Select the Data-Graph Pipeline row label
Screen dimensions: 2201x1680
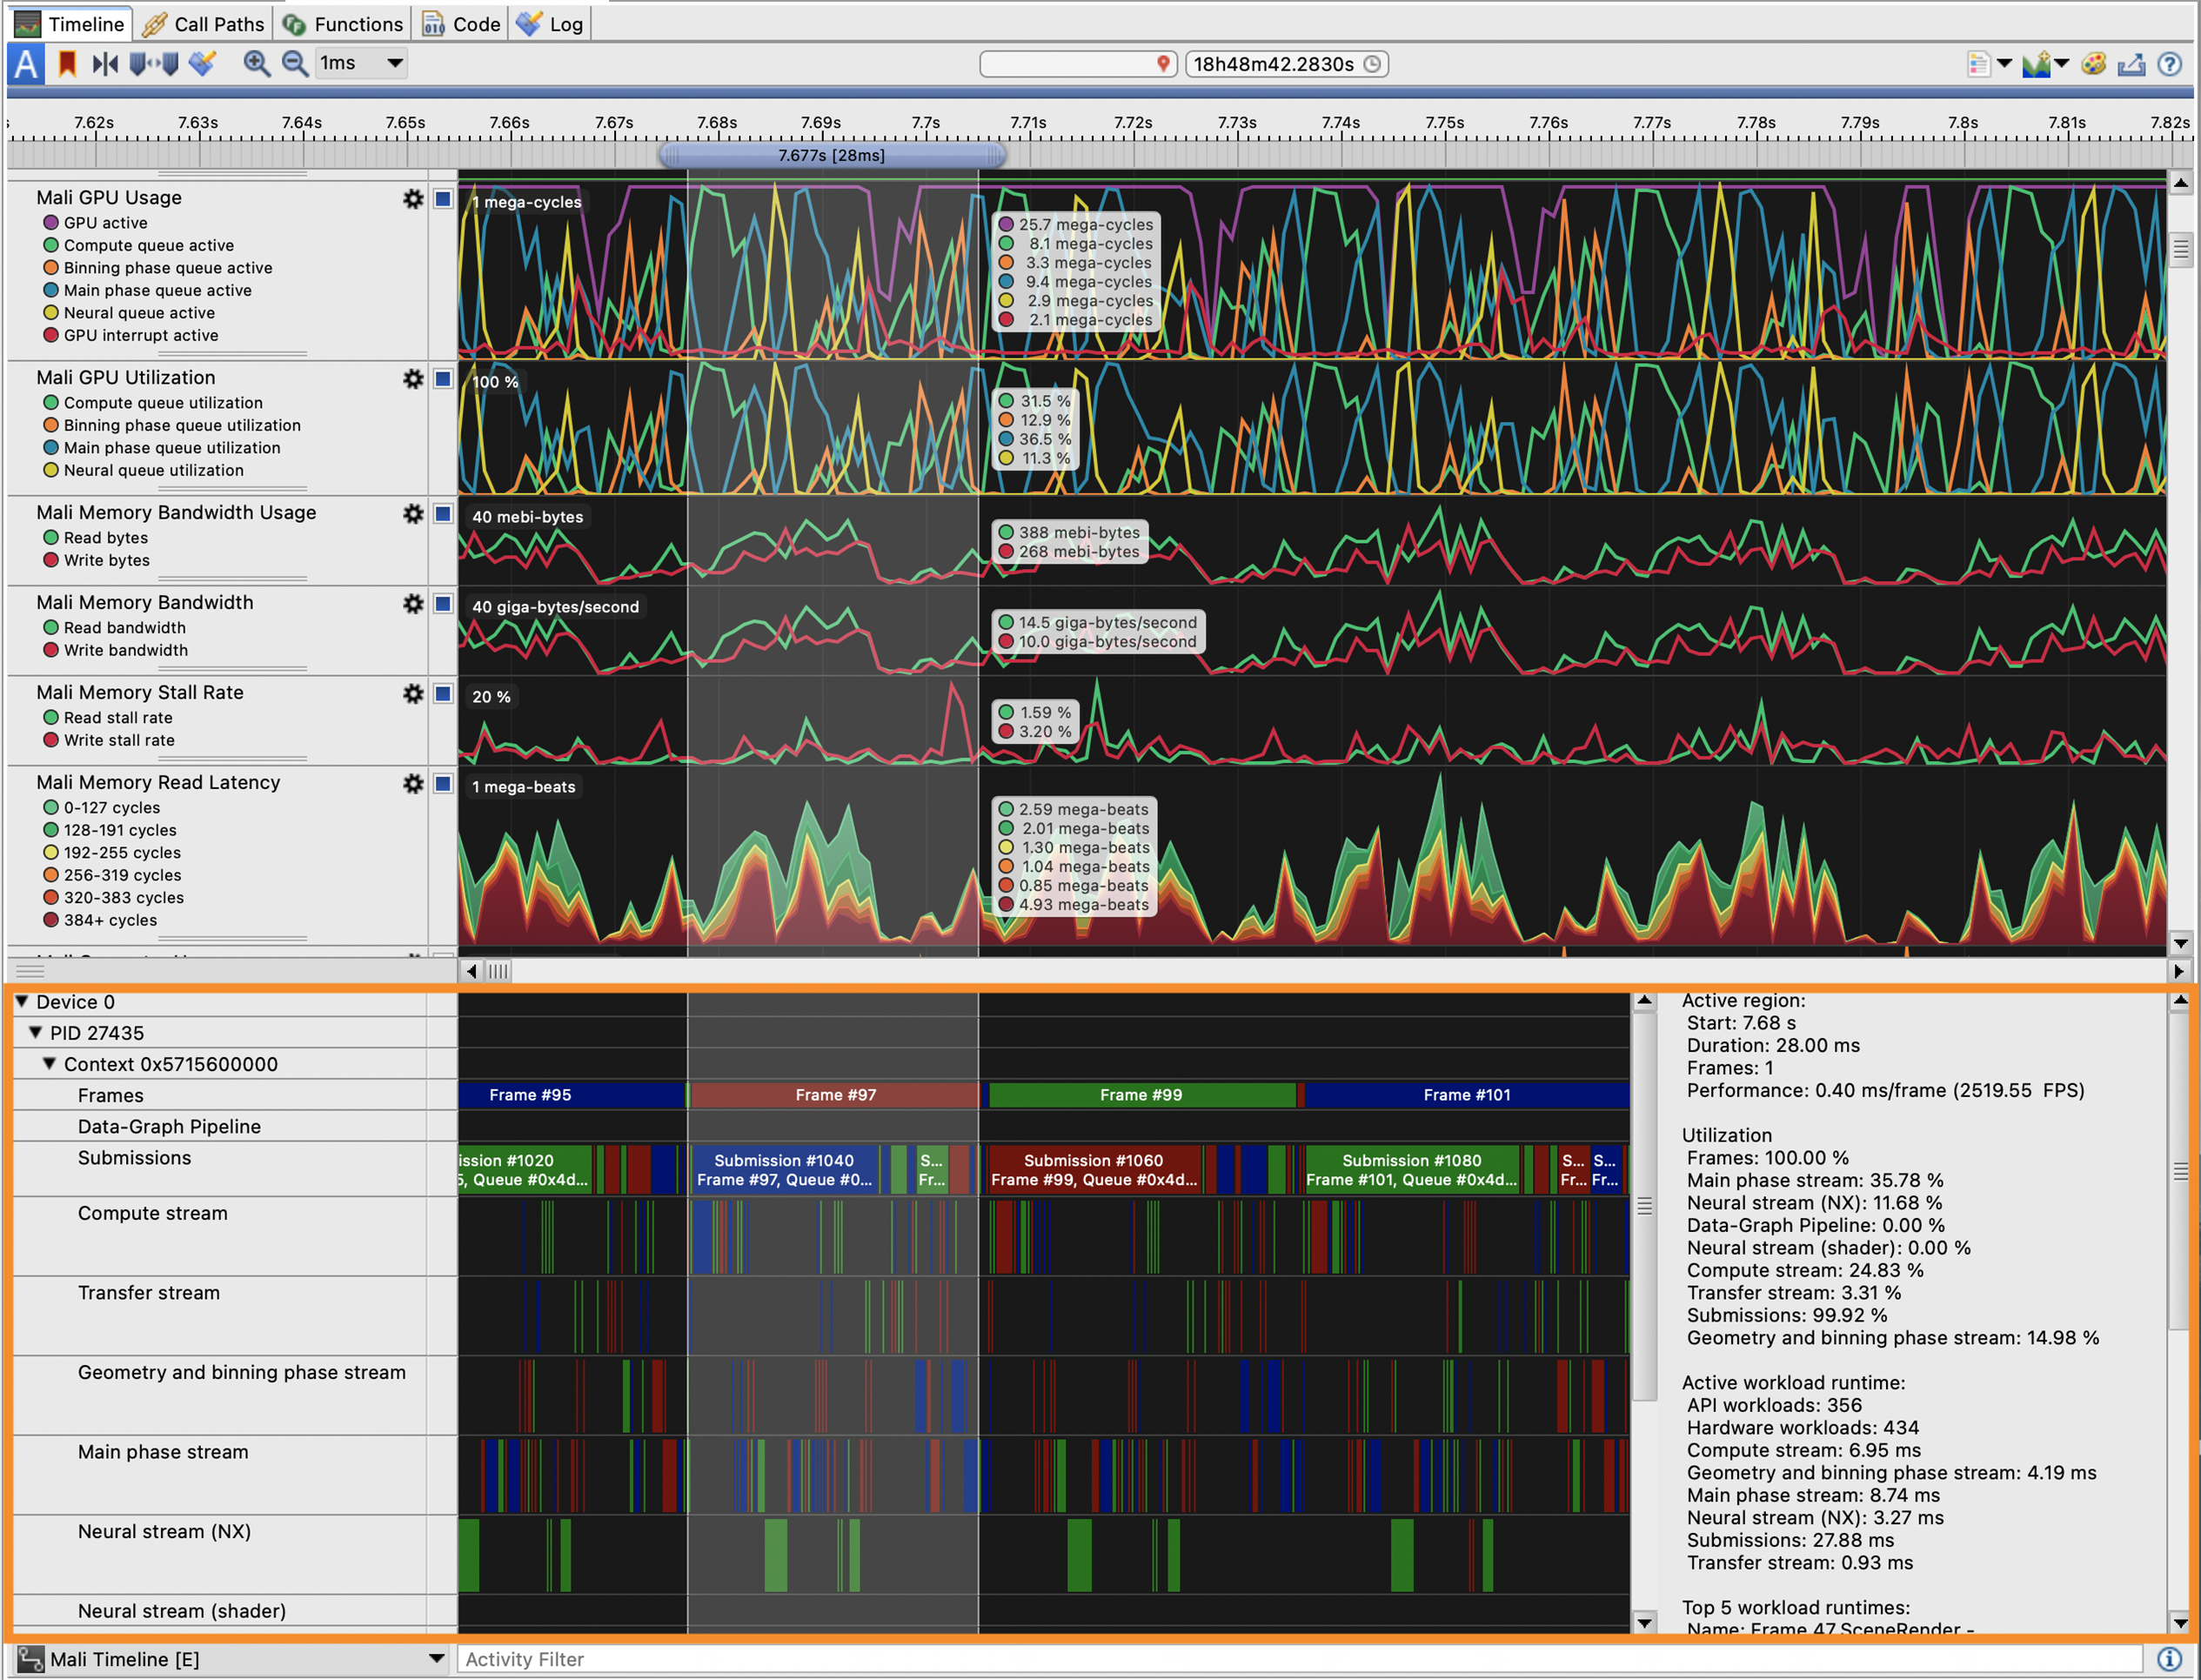pyautogui.click(x=169, y=1126)
